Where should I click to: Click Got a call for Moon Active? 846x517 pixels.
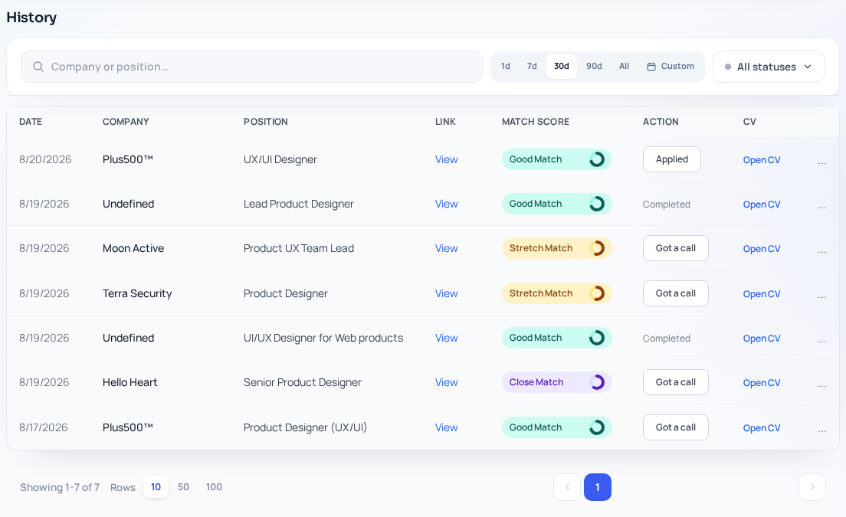tap(676, 248)
